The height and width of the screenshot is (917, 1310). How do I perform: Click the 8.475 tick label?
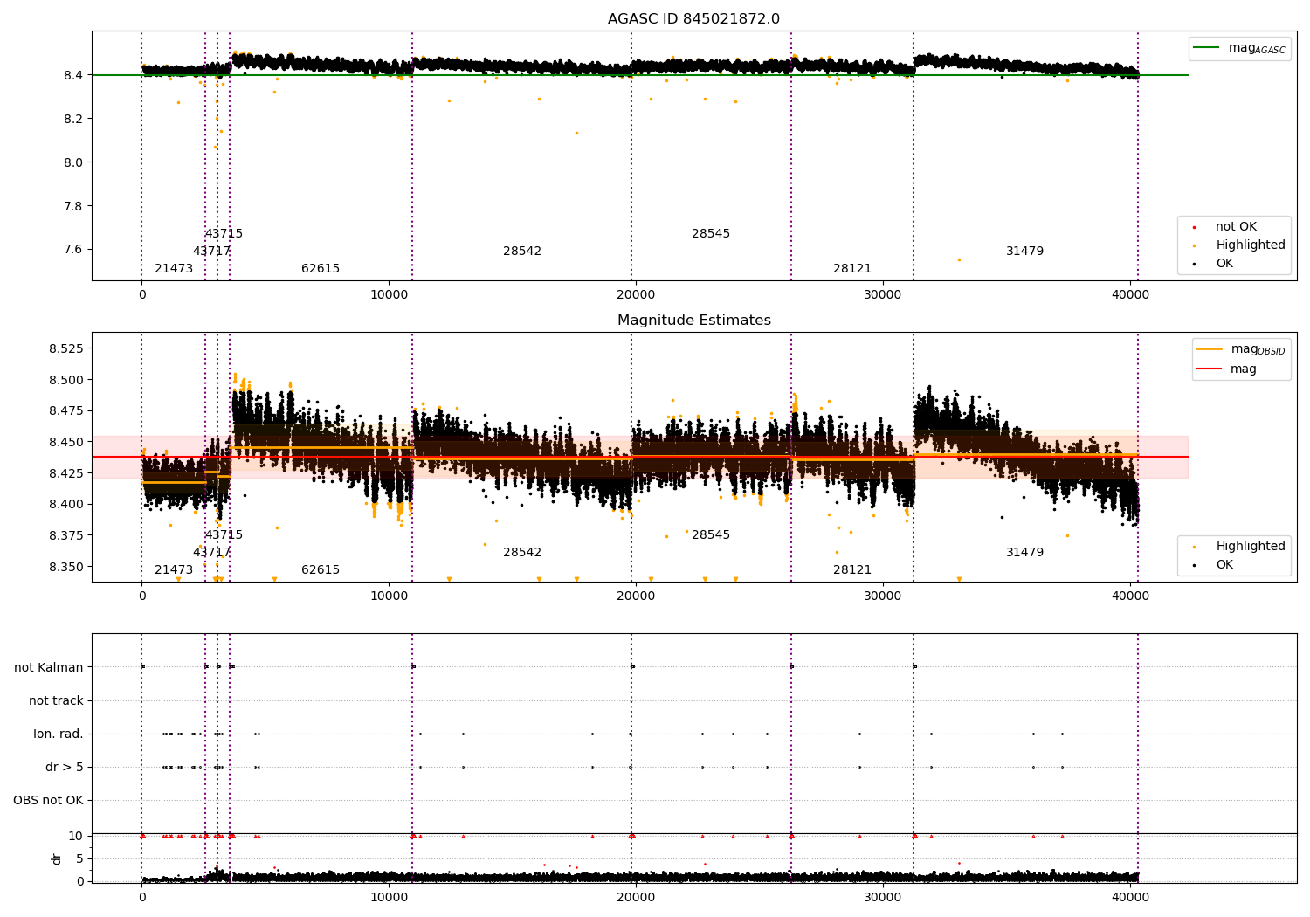pyautogui.click(x=67, y=410)
